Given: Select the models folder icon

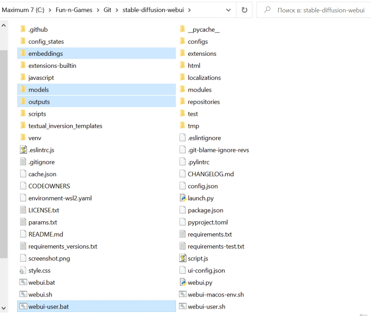Looking at the screenshot, I should coord(24,90).
